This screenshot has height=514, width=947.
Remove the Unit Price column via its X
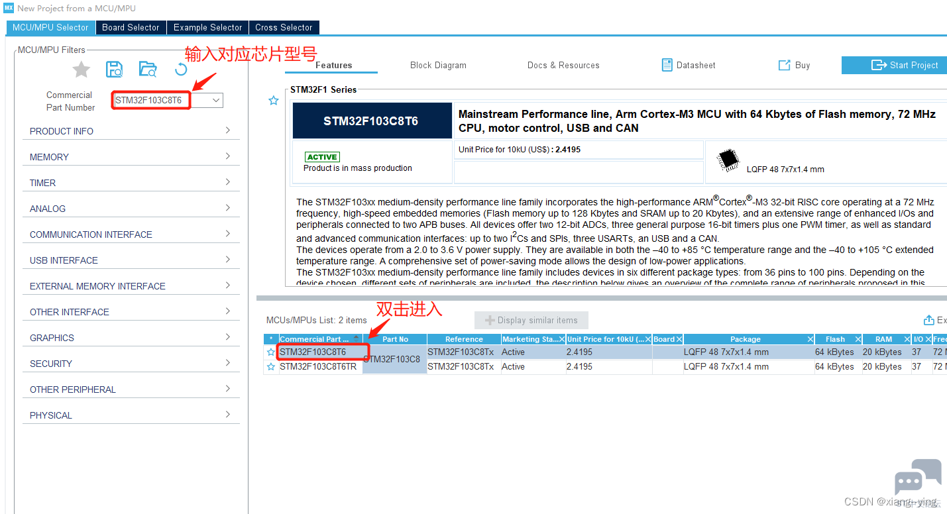(648, 339)
